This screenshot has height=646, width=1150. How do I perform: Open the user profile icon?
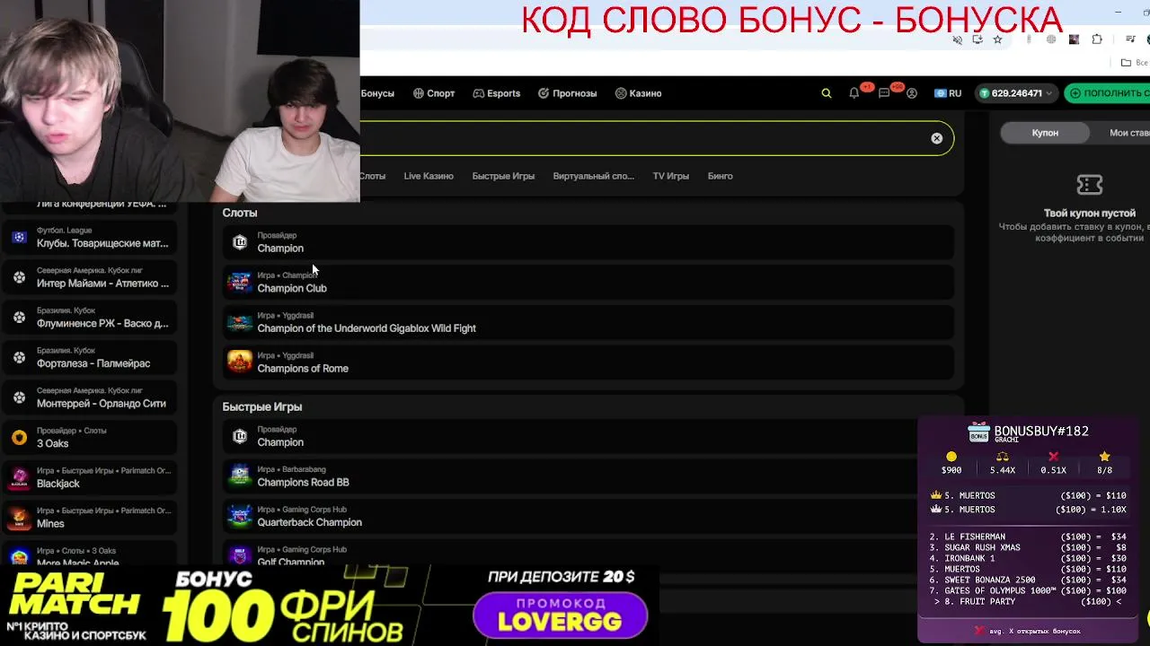912,93
